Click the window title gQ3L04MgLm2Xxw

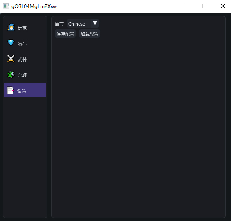coord(34,6)
